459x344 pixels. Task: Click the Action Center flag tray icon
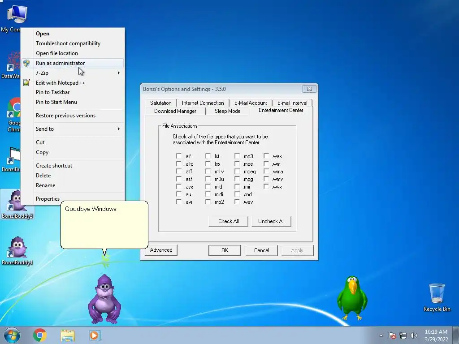pos(392,335)
